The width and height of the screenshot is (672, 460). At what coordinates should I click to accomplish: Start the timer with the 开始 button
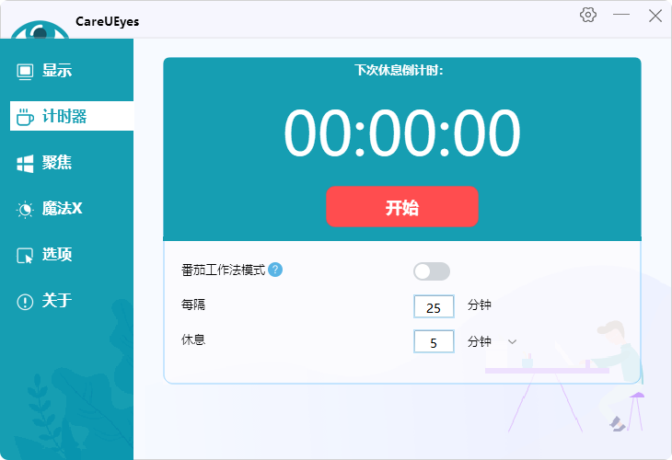pyautogui.click(x=402, y=206)
